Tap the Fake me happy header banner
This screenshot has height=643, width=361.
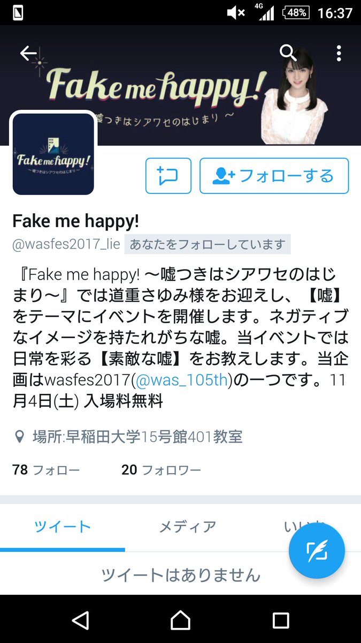point(180,85)
